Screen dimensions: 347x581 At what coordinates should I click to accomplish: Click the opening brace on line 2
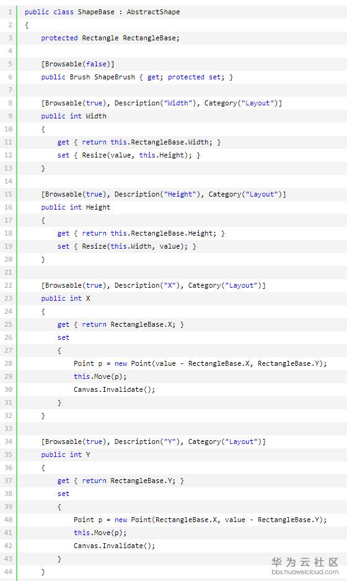27,25
